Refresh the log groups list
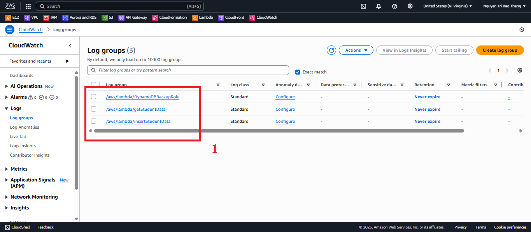531x232 pixels. (331, 50)
